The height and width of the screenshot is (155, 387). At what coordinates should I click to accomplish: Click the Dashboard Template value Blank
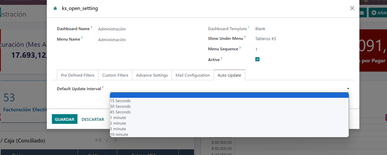click(260, 29)
